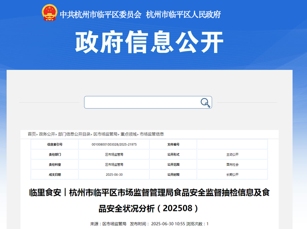Focus the empty search input box
307x229 pixels.
coord(148,102)
